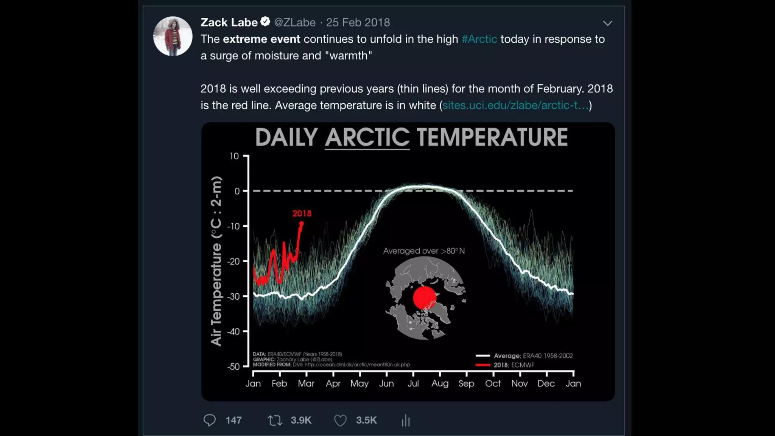The width and height of the screenshot is (775, 436).
Task: Click the Zack Labe display name
Action: tap(229, 22)
